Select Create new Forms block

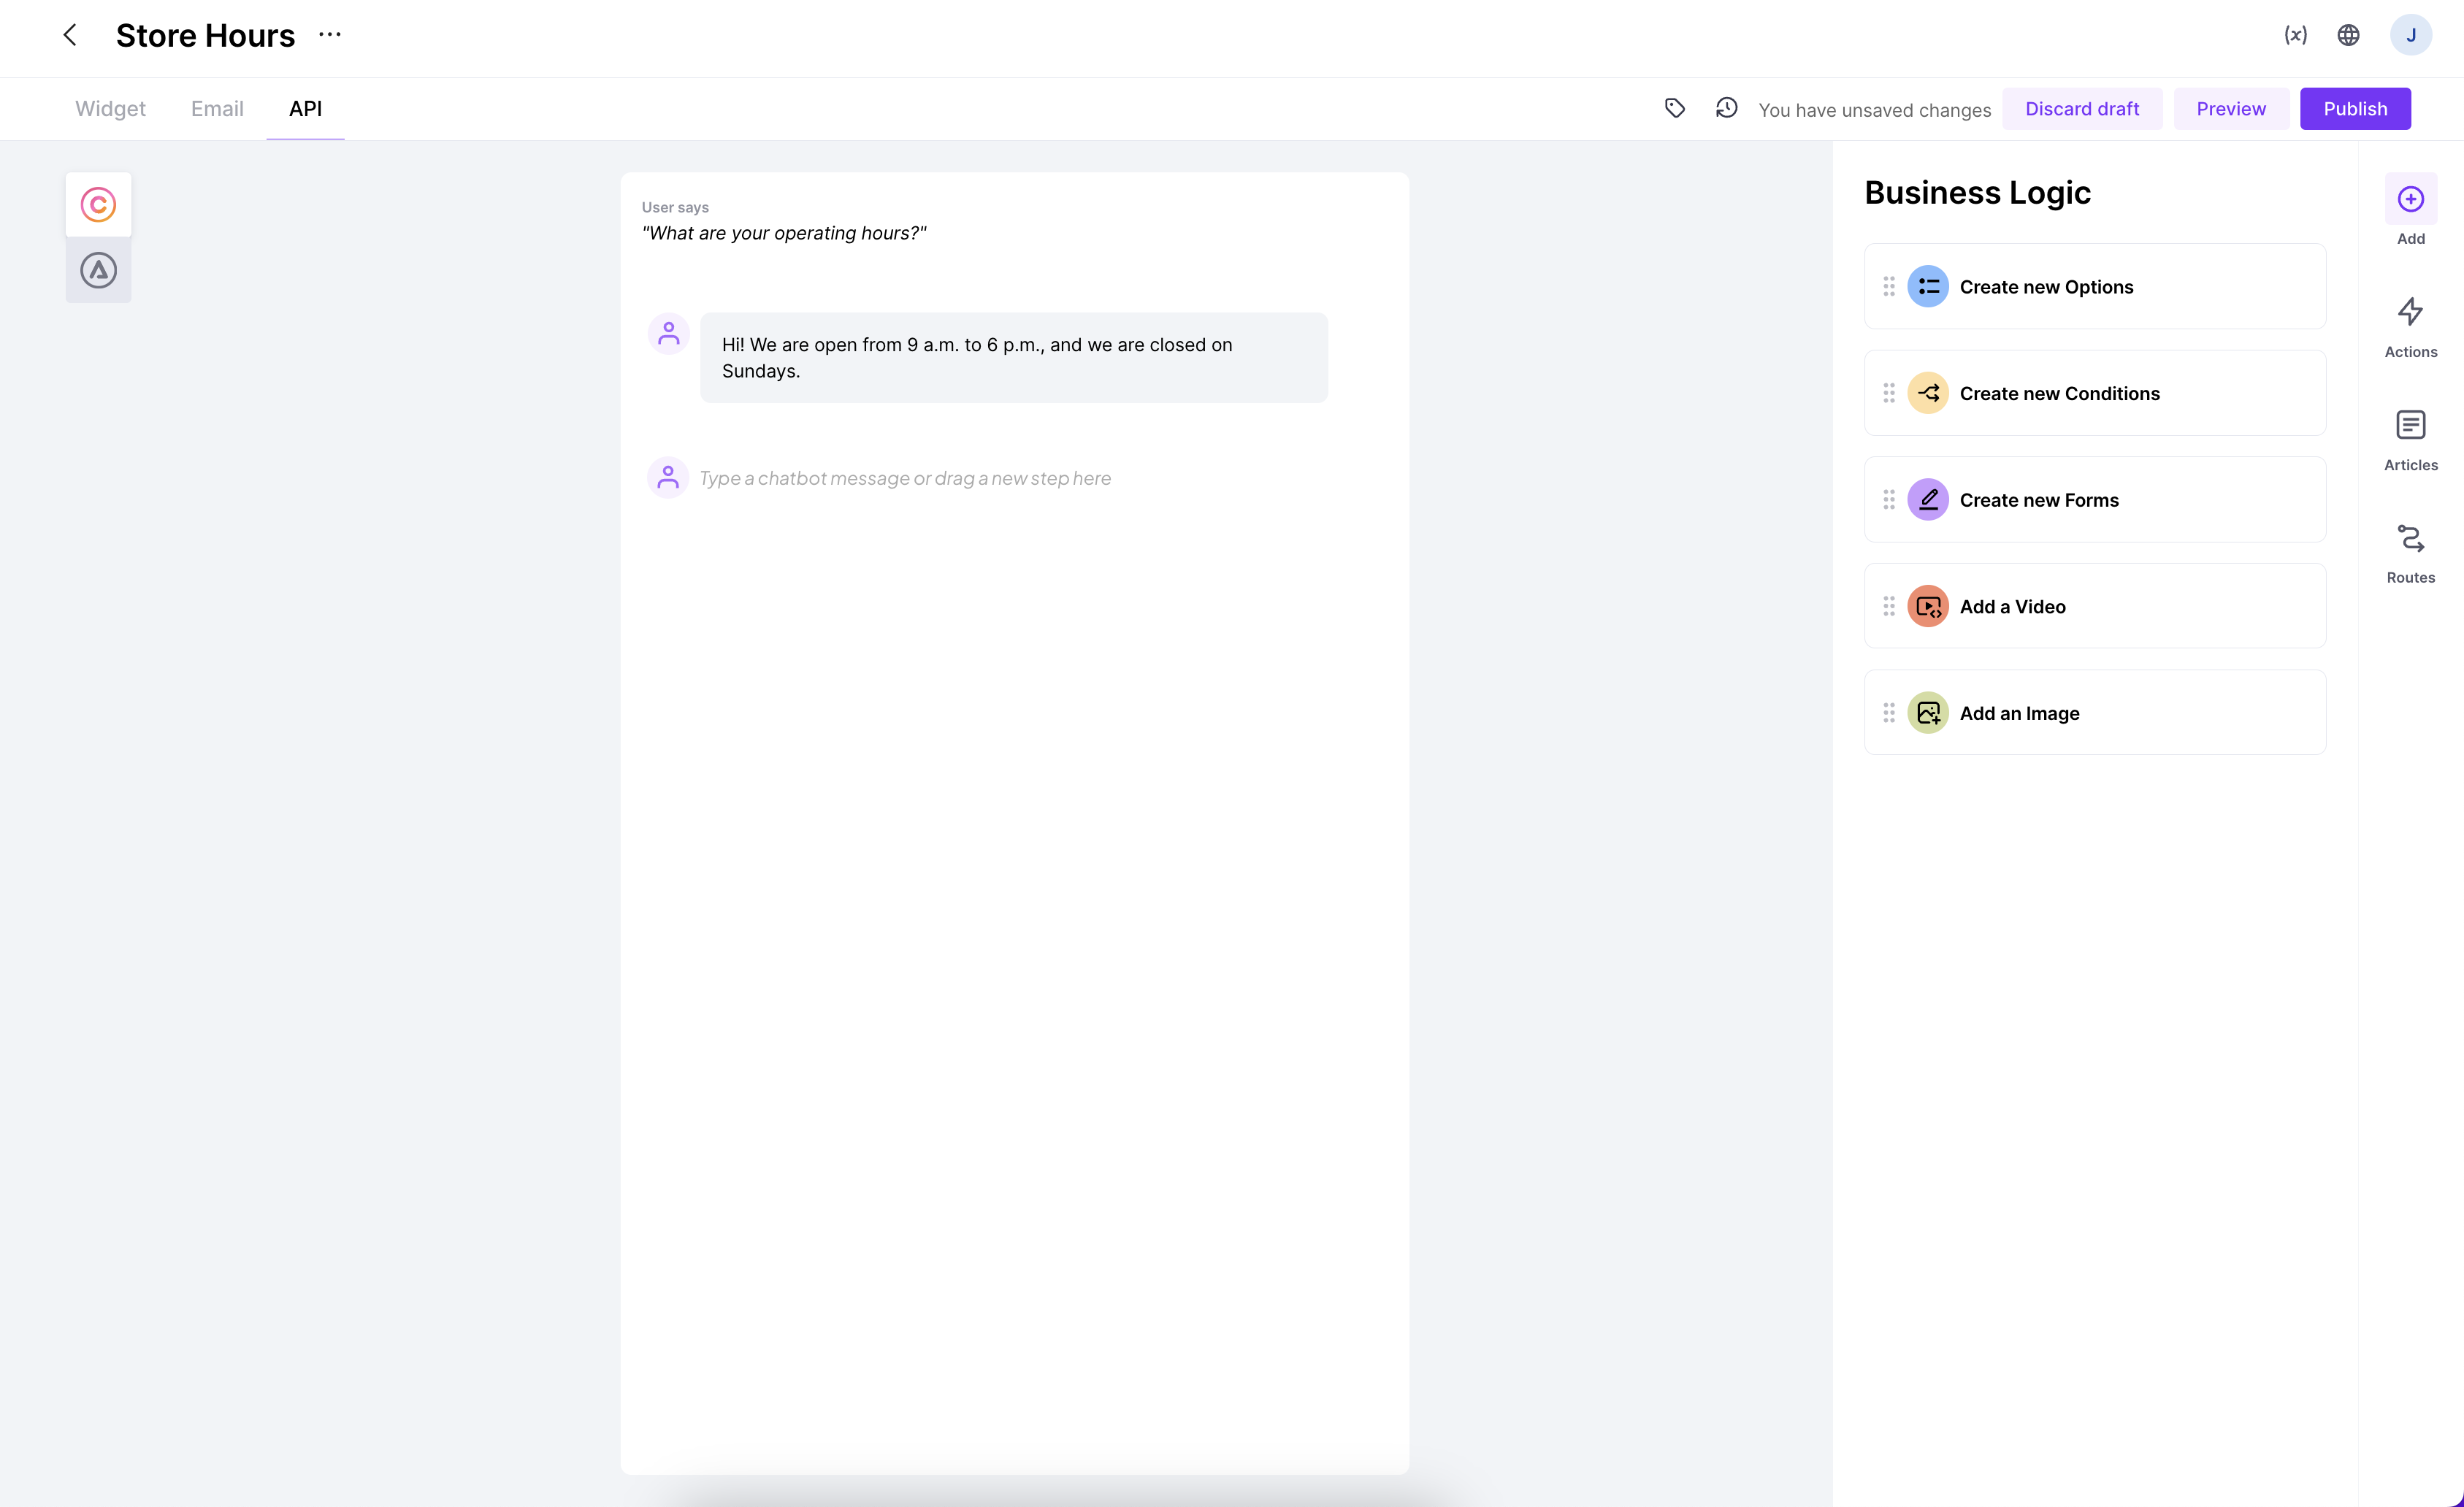(x=2094, y=500)
